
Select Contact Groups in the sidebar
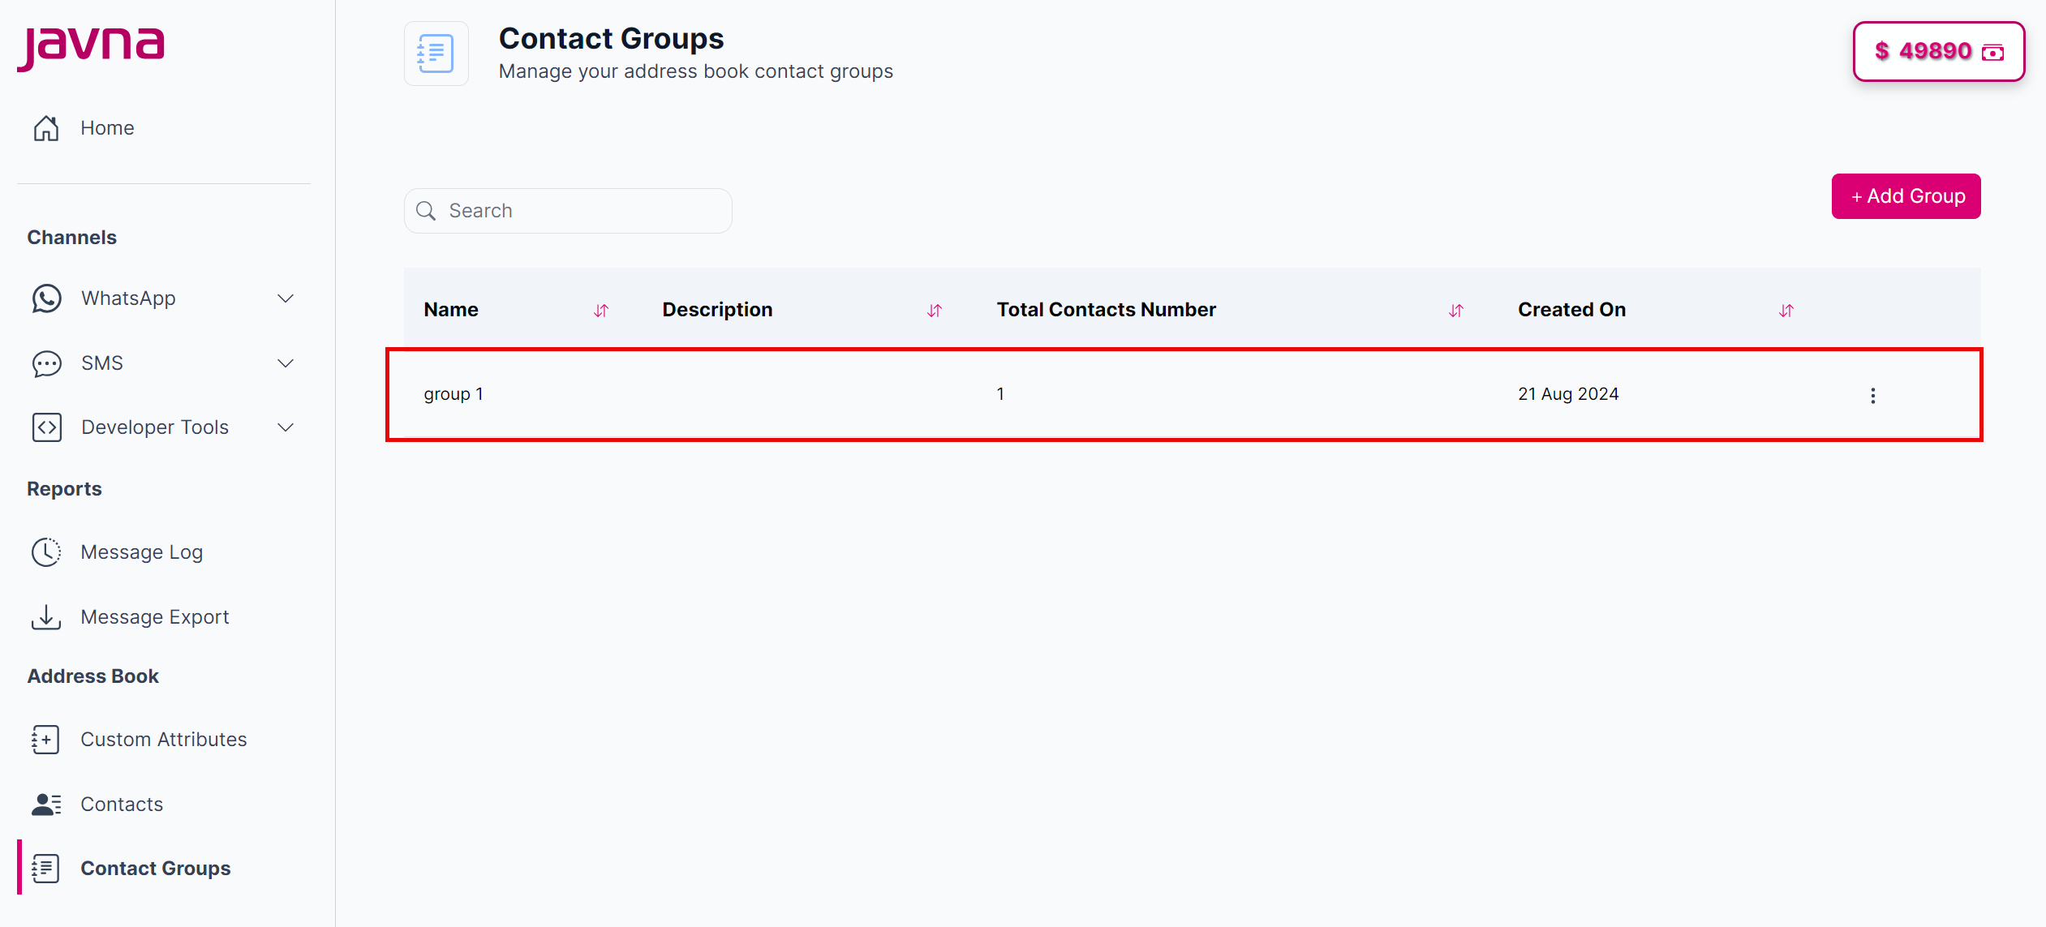[x=155, y=868]
